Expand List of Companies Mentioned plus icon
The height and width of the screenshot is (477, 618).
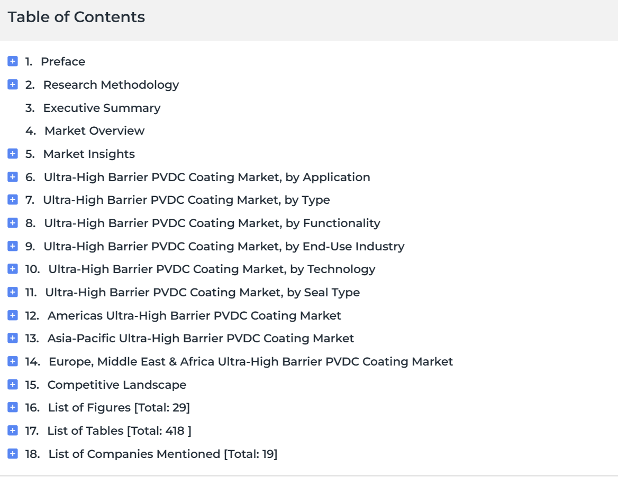point(13,454)
